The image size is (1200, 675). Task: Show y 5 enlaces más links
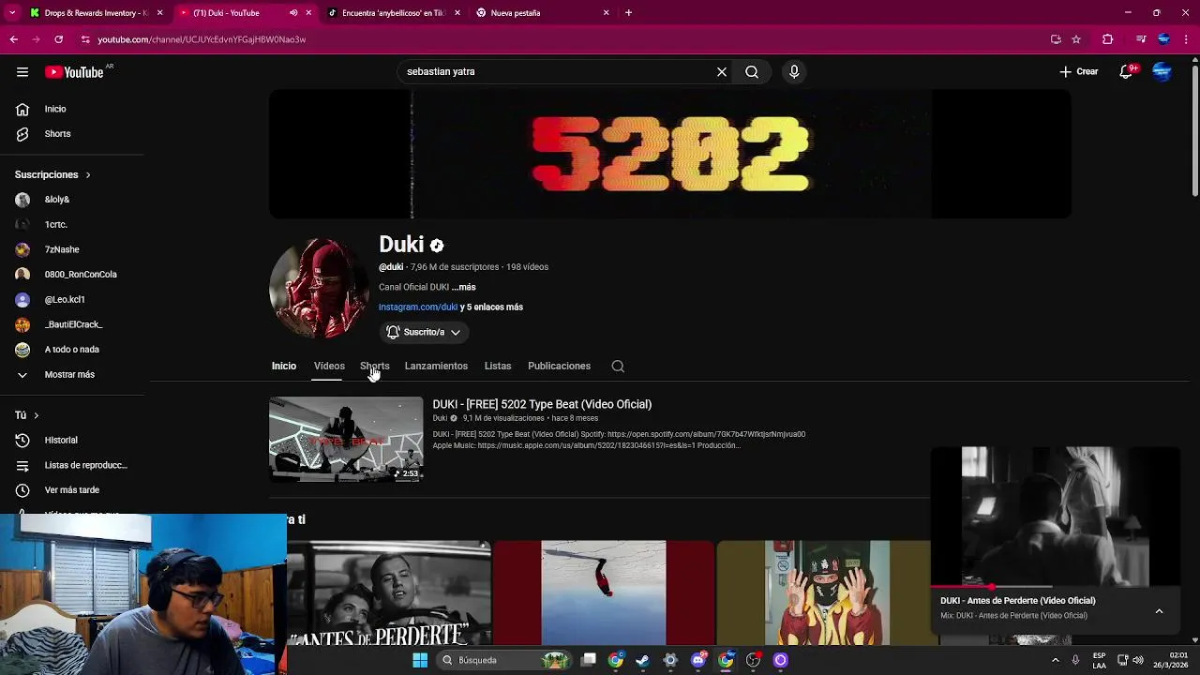point(491,307)
